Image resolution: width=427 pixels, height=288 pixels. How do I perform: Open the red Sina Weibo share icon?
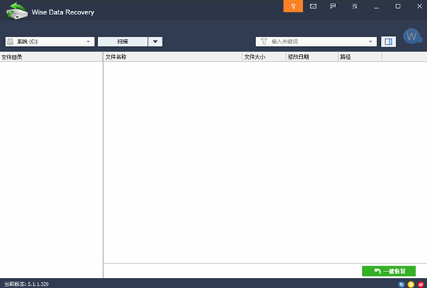coord(421,284)
